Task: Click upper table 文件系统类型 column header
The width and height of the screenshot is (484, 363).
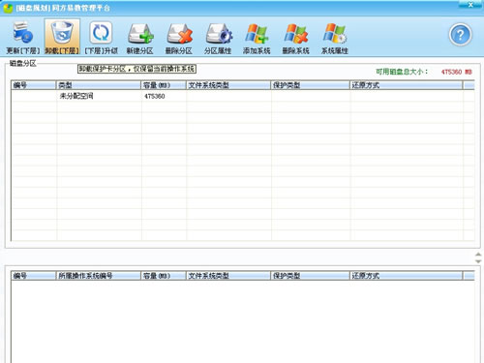Action: [228, 85]
